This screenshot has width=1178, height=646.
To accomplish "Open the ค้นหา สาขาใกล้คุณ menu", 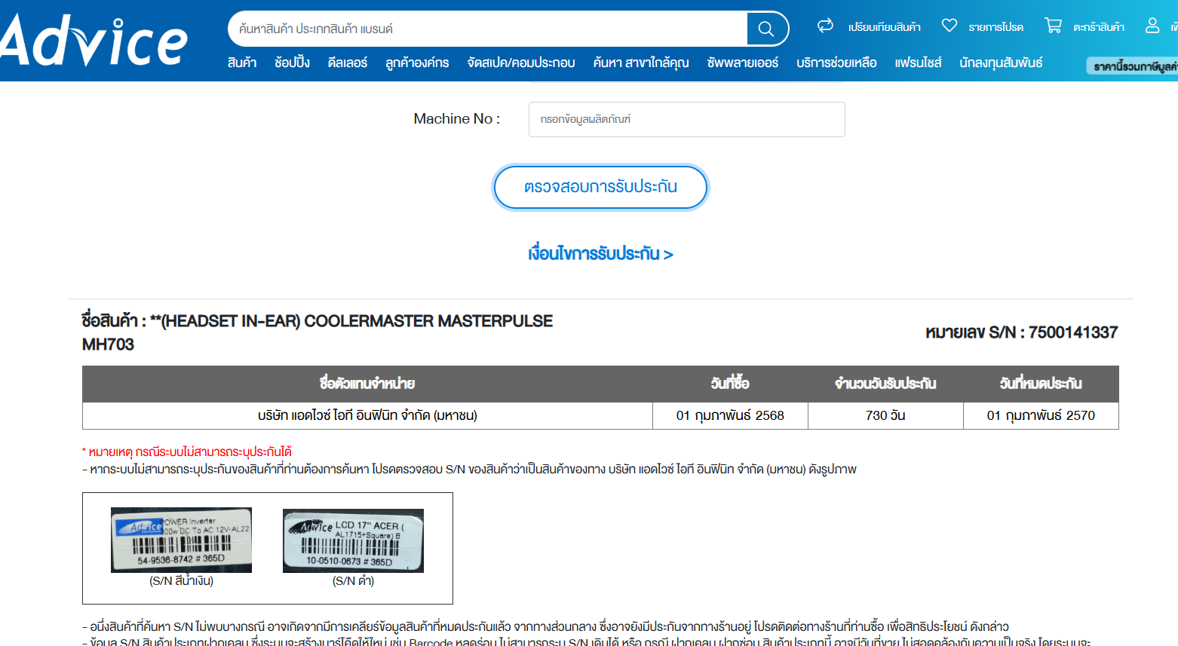I will (x=641, y=63).
